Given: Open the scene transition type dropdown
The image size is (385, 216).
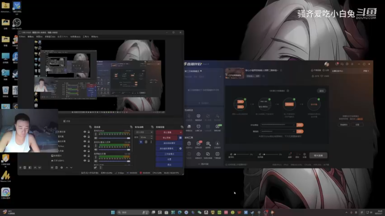Looking at the screenshot, I should pos(144,132).
